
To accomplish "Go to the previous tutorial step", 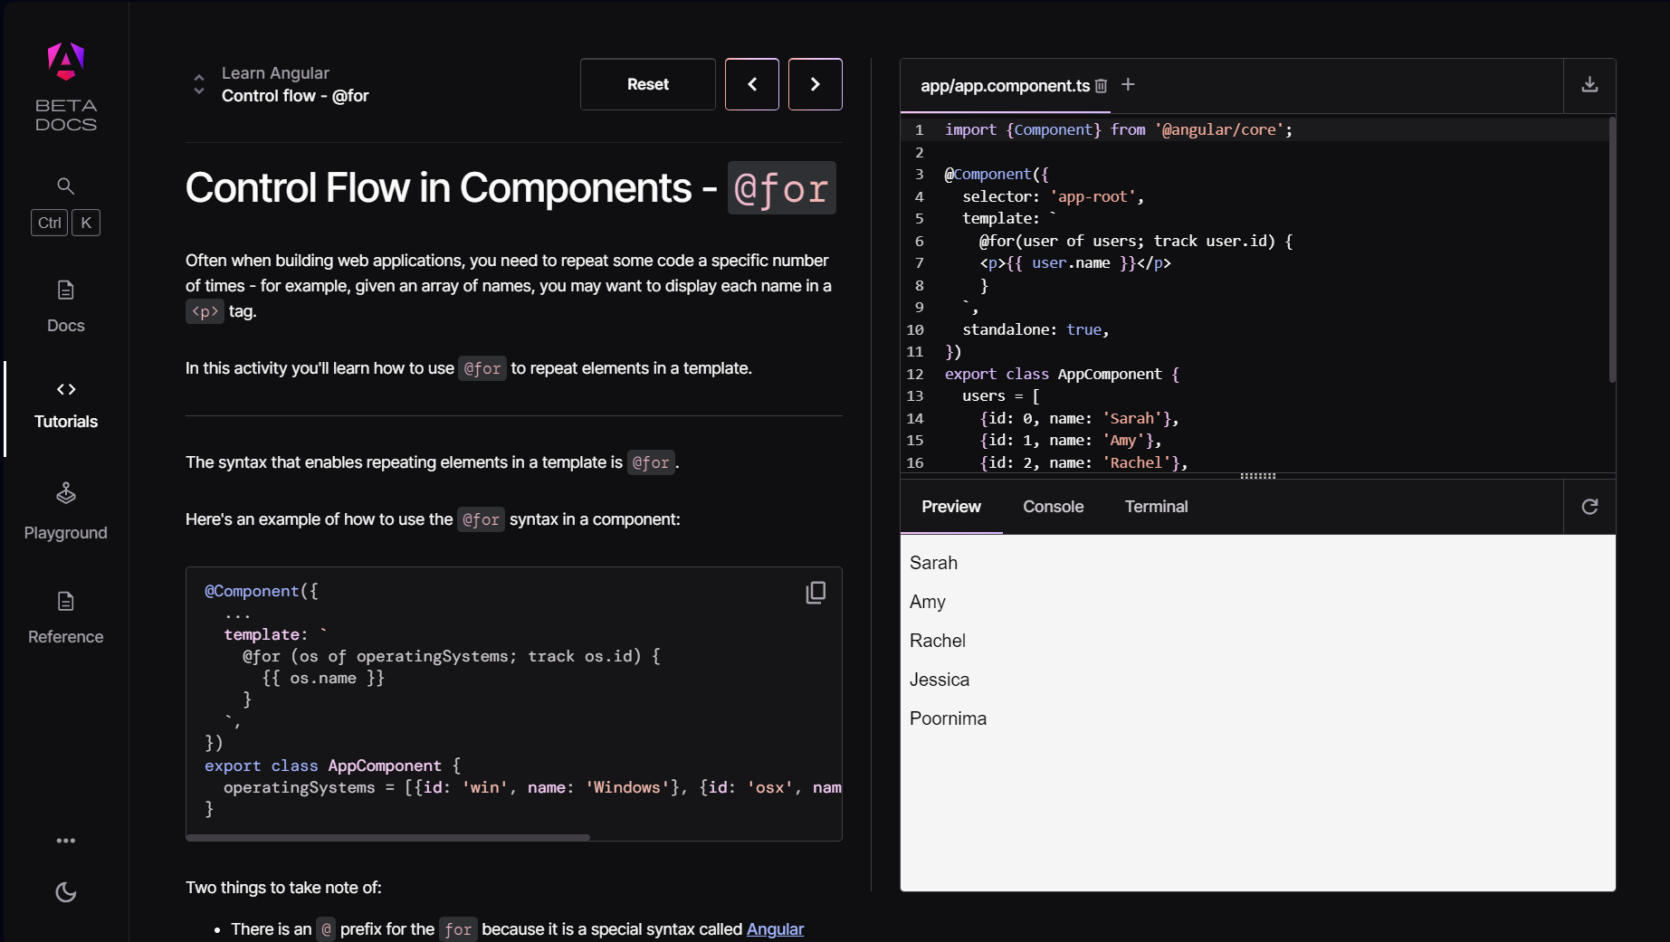I will [x=752, y=84].
